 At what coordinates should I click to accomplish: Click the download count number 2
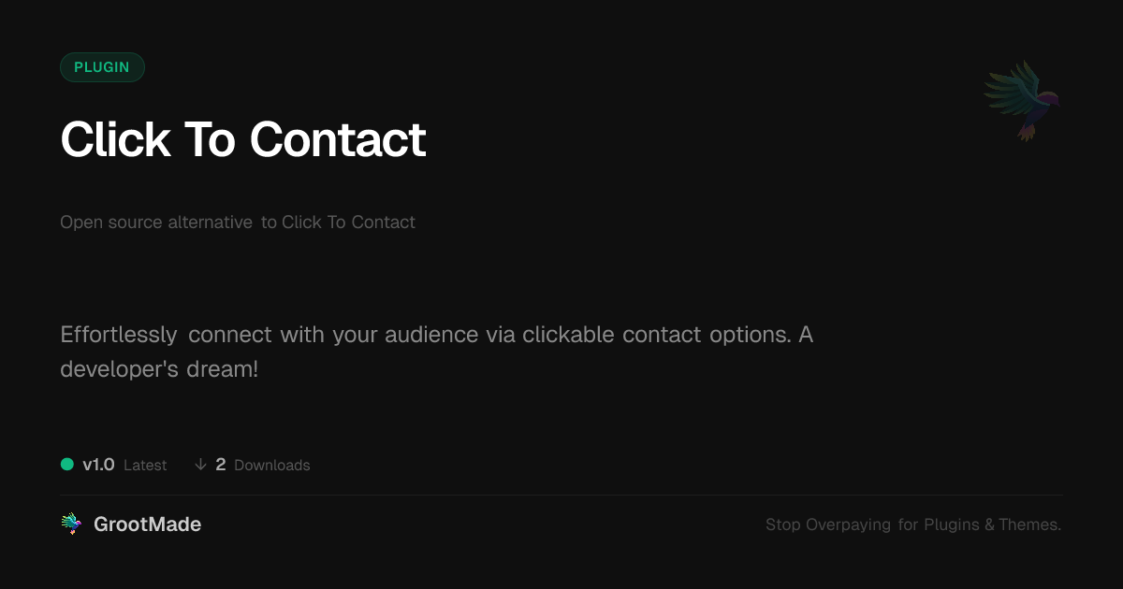[221, 465]
